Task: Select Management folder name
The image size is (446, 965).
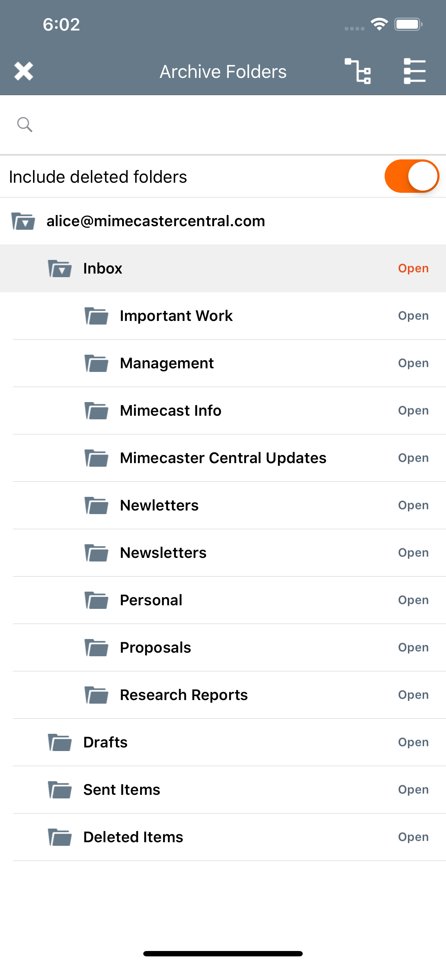Action: tap(167, 363)
